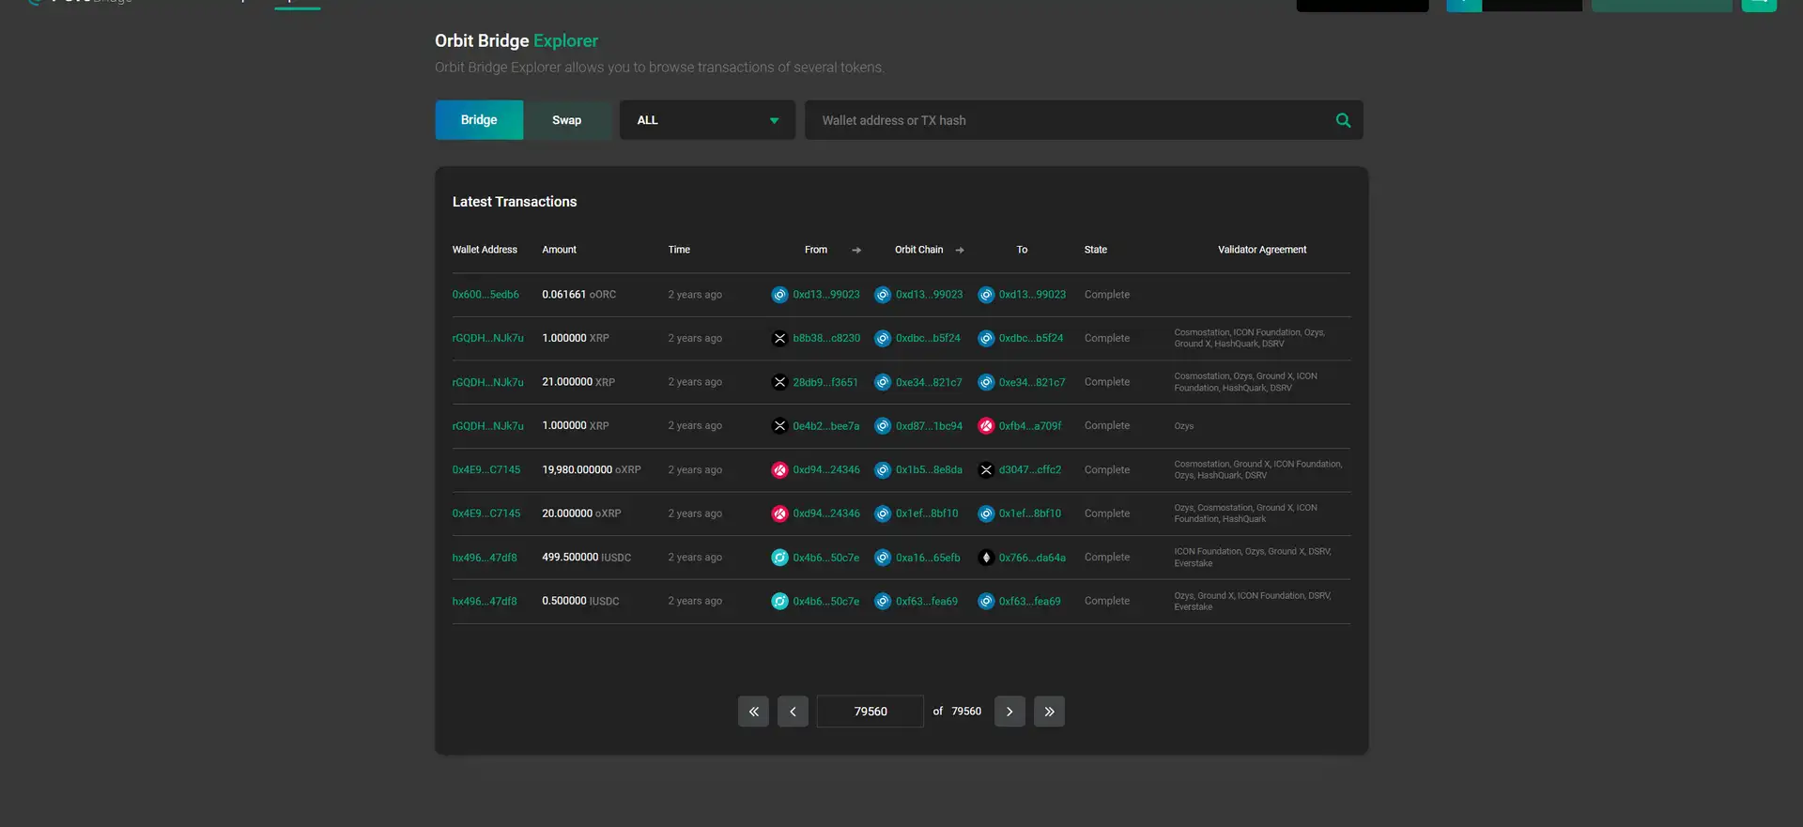Click Klaytn icon beside 0xfb4...a709f
1803x827 pixels.
pos(986,426)
